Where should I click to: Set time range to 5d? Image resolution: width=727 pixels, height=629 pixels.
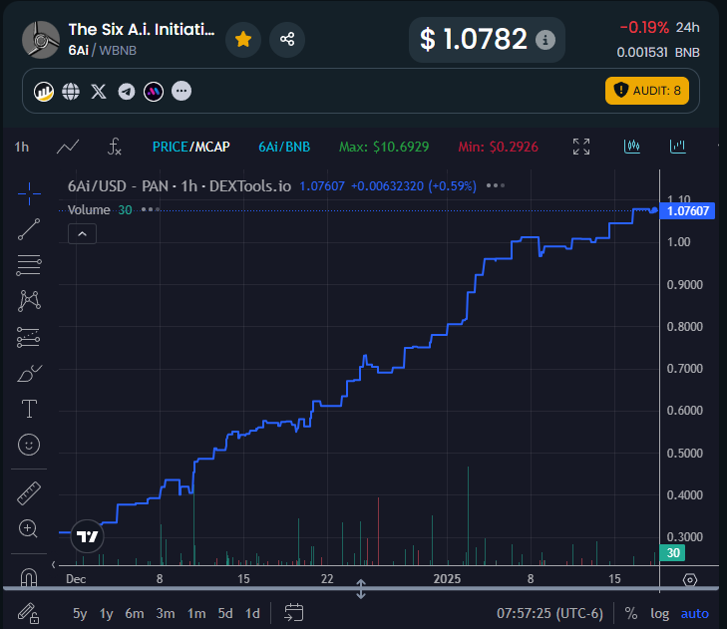(x=225, y=614)
